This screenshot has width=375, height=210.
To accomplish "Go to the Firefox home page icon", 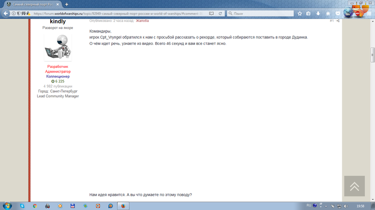I will pos(328,14).
